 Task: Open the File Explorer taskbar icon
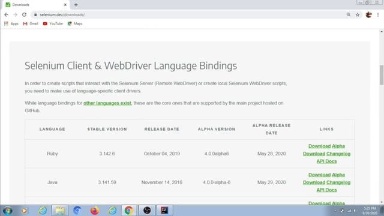(x=60, y=211)
